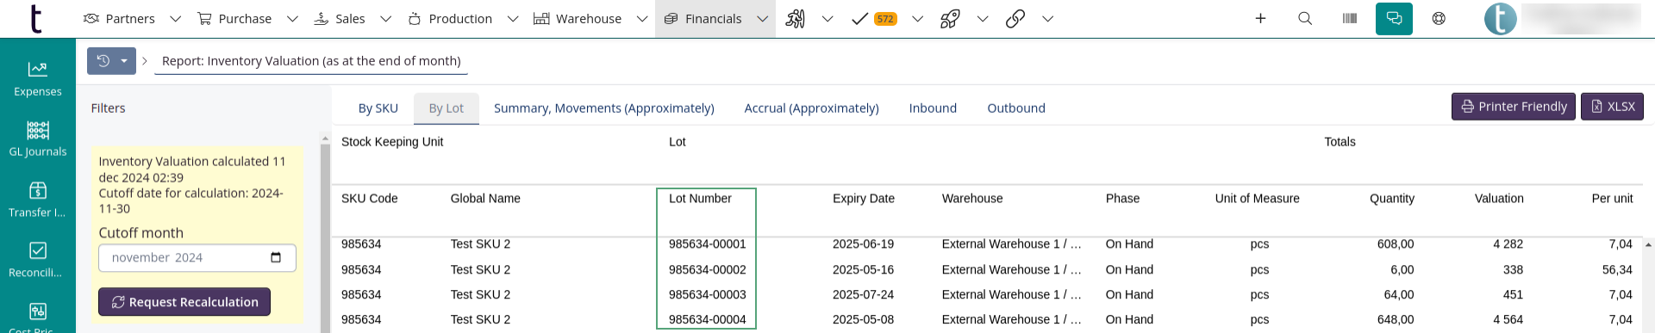Open the user profile avatar
This screenshot has width=1655, height=333.
point(1501,19)
